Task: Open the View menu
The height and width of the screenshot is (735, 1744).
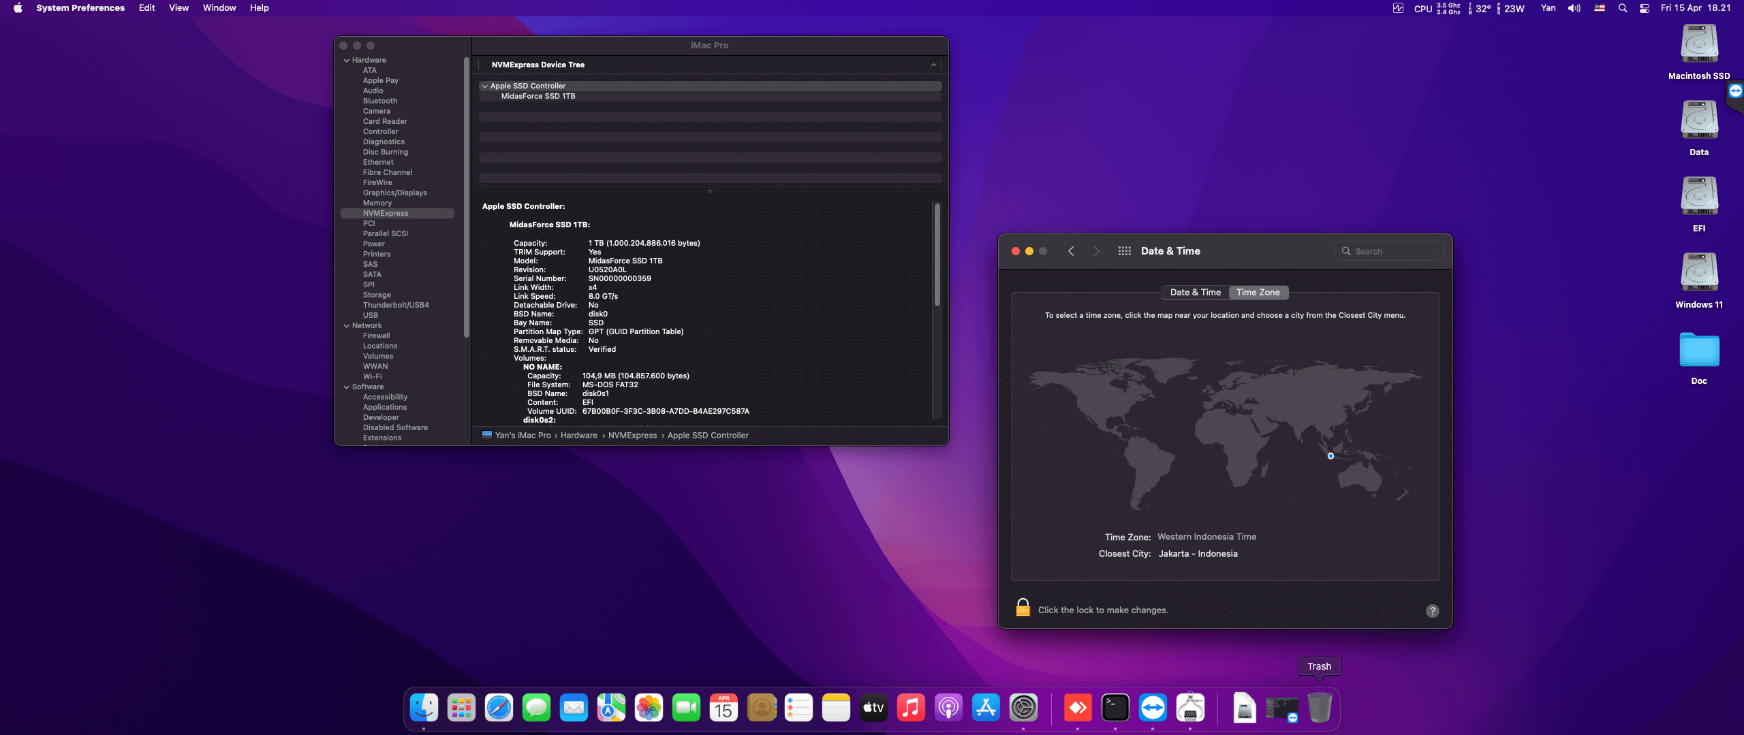Action: pos(178,8)
